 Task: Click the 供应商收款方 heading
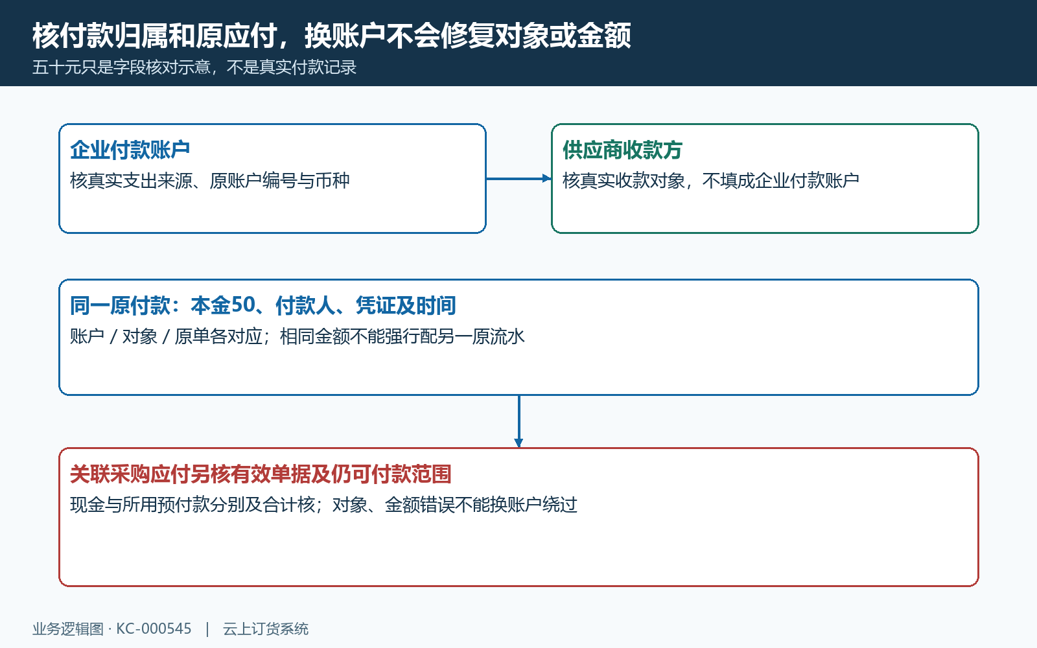tap(622, 150)
